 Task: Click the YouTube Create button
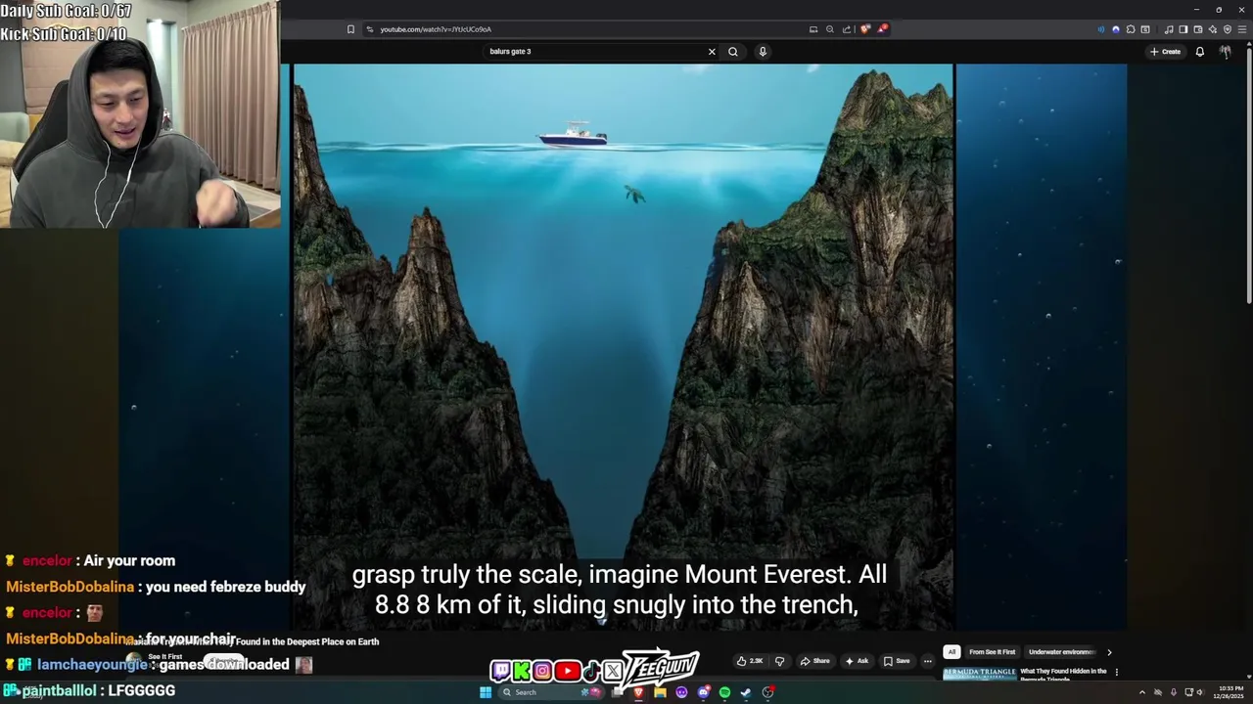pyautogui.click(x=1165, y=52)
